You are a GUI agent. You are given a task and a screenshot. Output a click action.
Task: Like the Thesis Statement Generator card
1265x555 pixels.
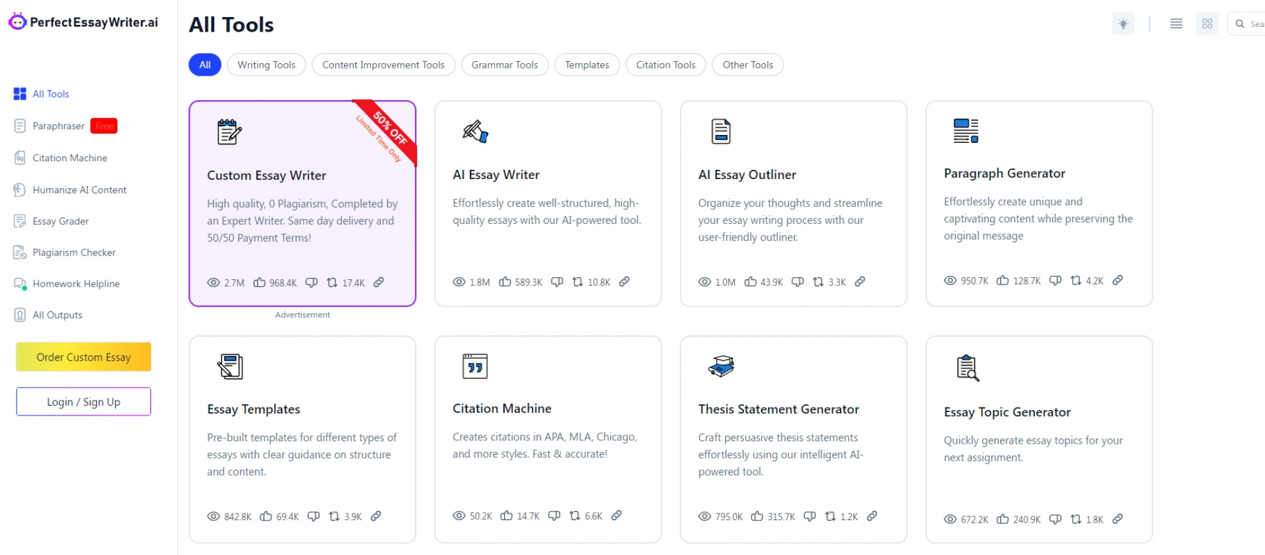758,516
